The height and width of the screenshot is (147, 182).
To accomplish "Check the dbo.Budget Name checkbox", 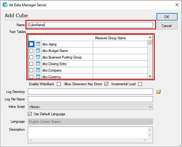I will pyautogui.click(x=31, y=50).
